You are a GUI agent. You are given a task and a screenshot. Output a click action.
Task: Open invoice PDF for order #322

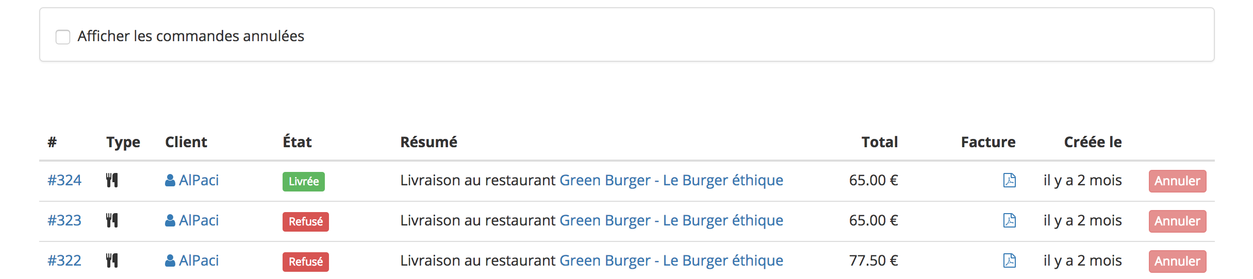click(1009, 260)
